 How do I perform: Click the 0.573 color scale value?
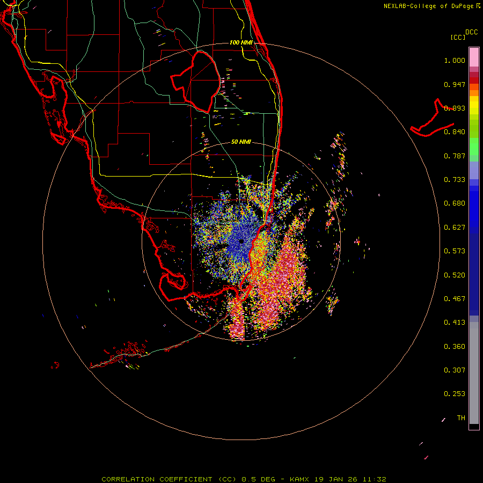(455, 251)
